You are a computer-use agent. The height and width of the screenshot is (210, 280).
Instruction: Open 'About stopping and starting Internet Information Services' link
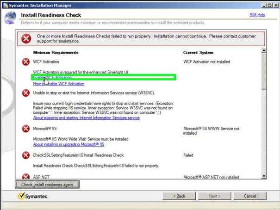coord(86,118)
